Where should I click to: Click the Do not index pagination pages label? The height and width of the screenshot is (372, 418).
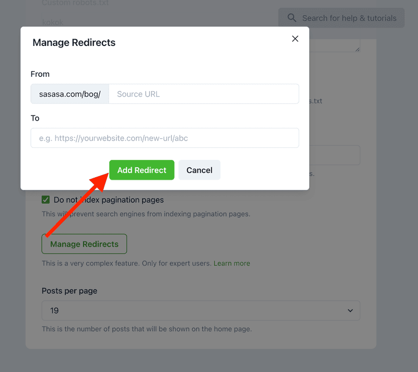click(109, 200)
